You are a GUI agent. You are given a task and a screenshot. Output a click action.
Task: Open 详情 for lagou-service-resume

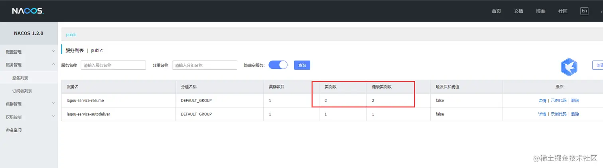pos(542,101)
